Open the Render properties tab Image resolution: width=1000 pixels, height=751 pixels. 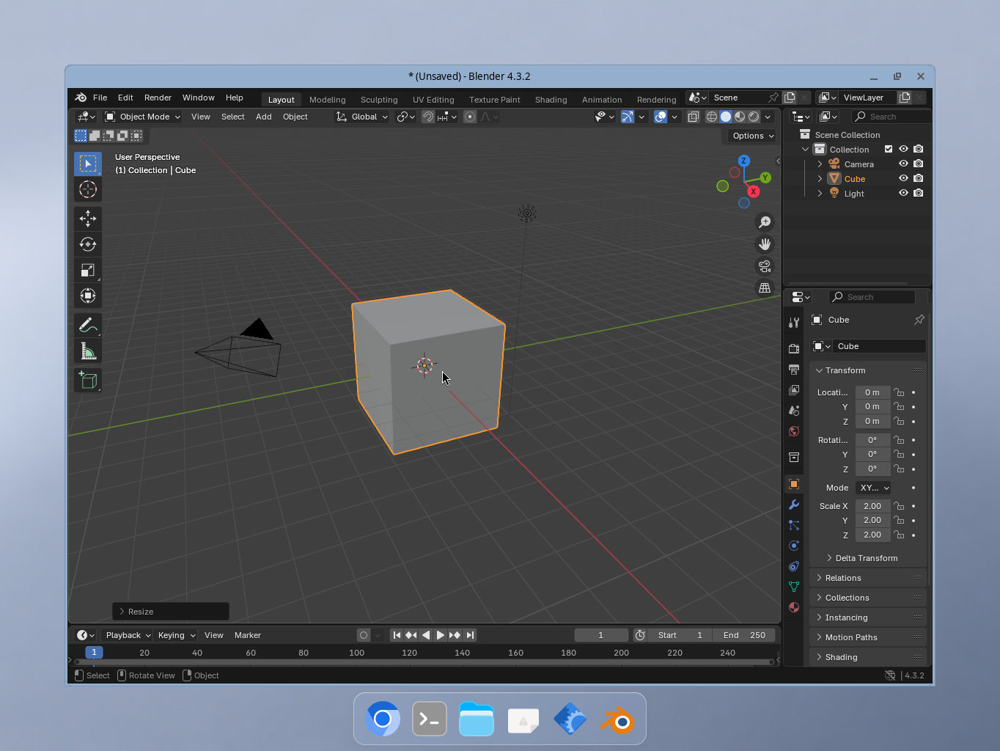pyautogui.click(x=794, y=348)
